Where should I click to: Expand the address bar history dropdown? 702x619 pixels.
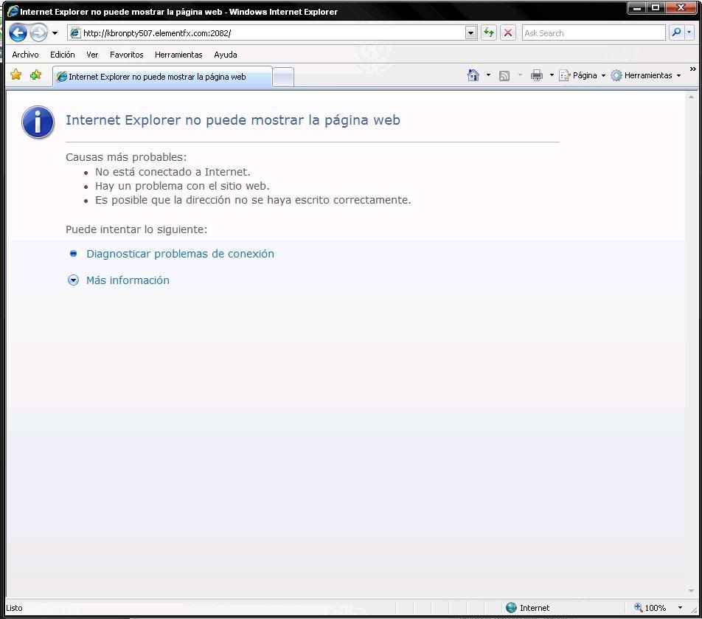tap(470, 32)
